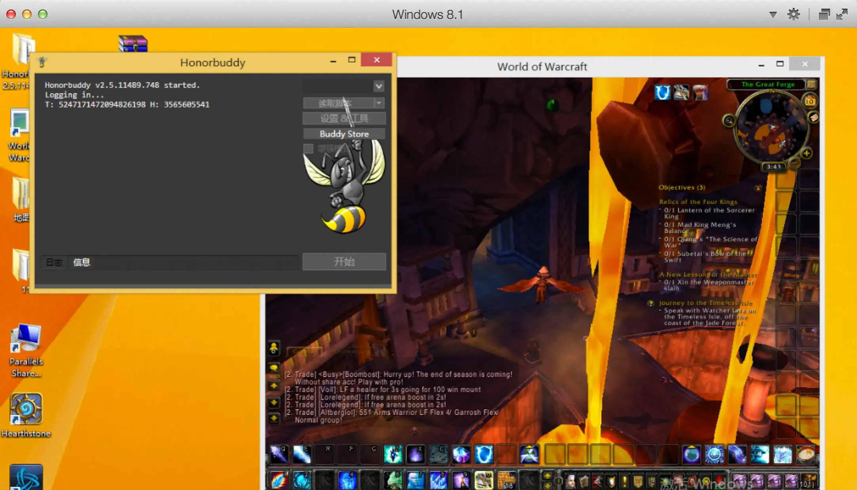
Task: Click the chat scroll-down arrow button
Action: (274, 403)
